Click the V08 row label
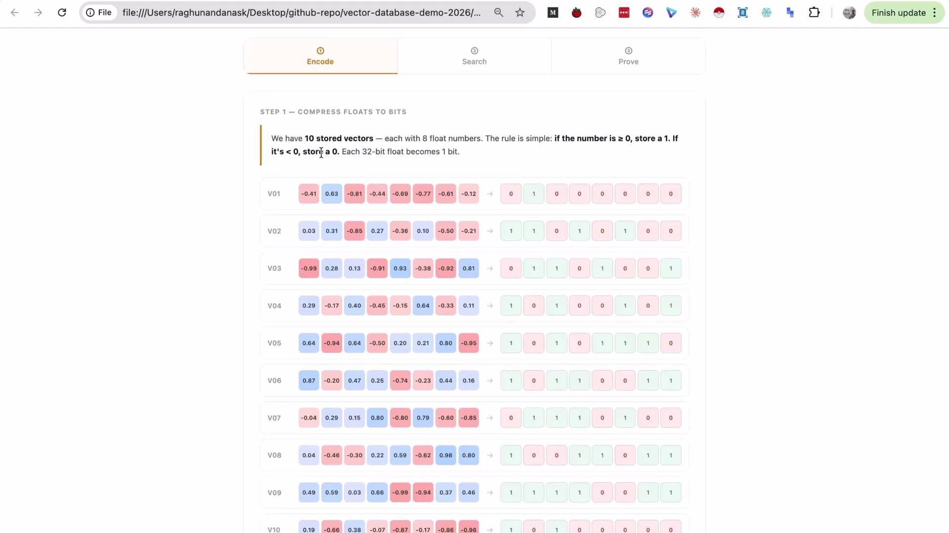 coord(274,455)
